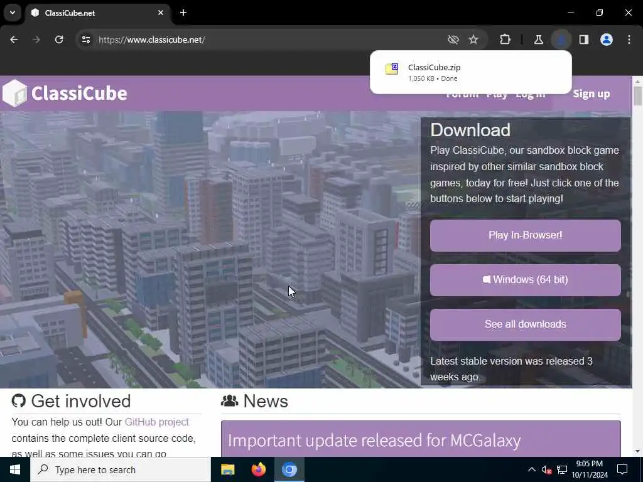Image resolution: width=643 pixels, height=482 pixels.
Task: Bookmark this page with the star icon
Action: 473,40
